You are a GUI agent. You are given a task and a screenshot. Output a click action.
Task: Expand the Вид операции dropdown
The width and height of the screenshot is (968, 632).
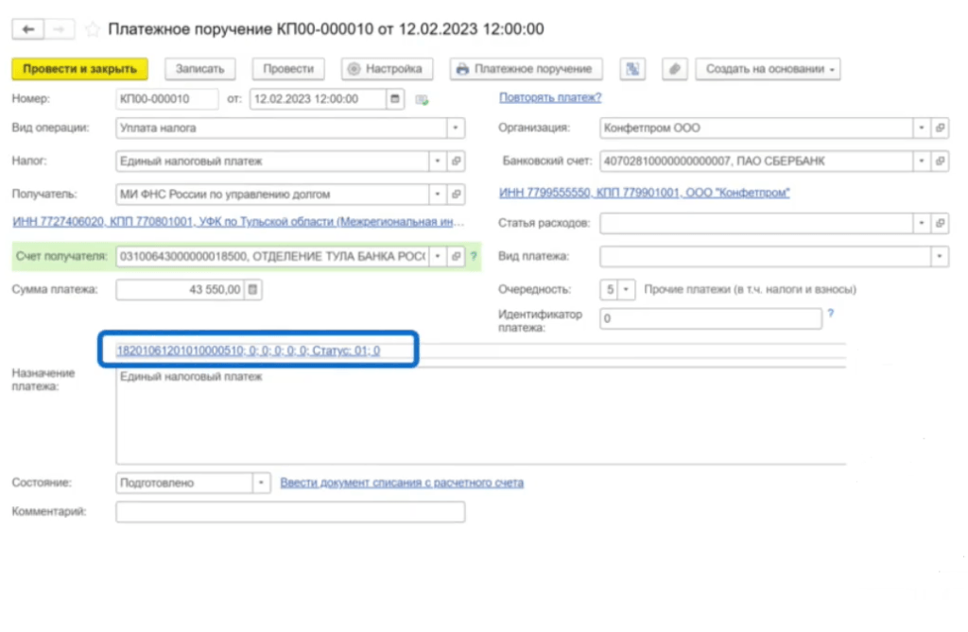456,128
